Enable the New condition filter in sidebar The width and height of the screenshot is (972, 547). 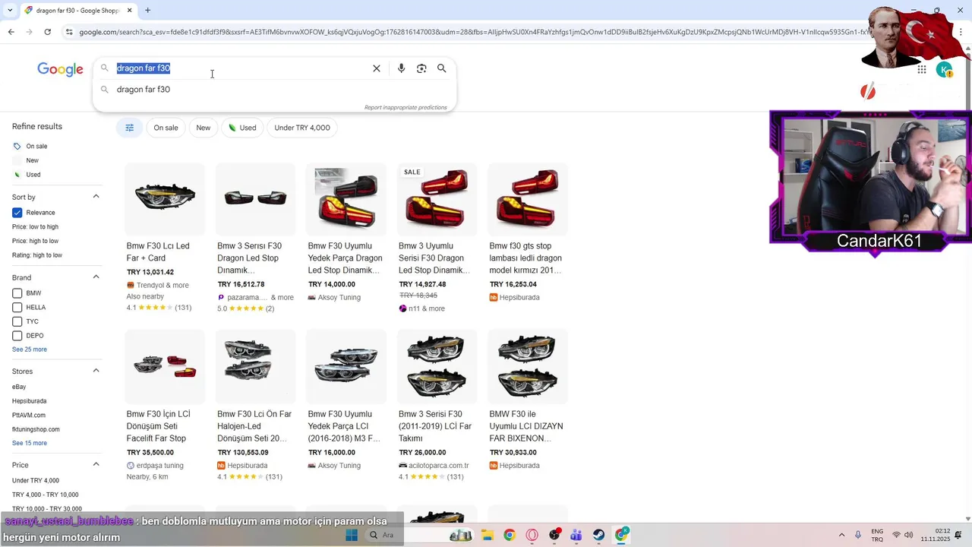click(32, 160)
